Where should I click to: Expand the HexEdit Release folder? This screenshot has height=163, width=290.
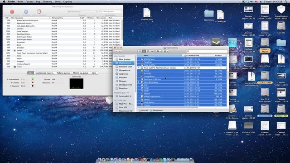click(x=139, y=82)
